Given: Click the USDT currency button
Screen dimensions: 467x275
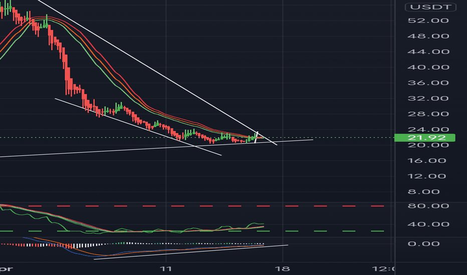Looking at the screenshot, I should point(430,7).
